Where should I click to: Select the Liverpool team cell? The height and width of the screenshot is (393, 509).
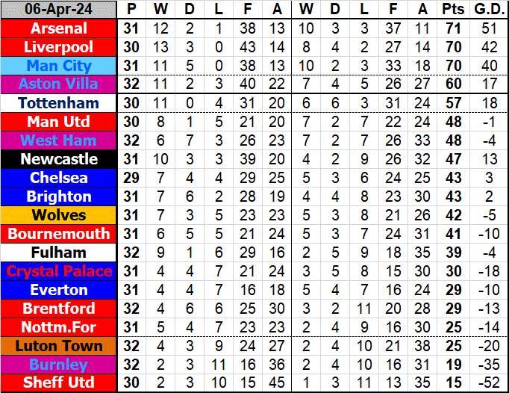point(59,47)
